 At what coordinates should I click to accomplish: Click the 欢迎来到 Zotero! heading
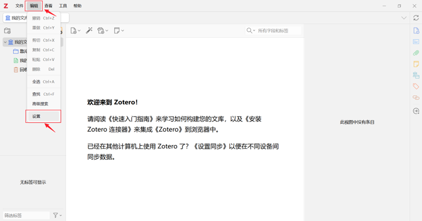(112, 102)
